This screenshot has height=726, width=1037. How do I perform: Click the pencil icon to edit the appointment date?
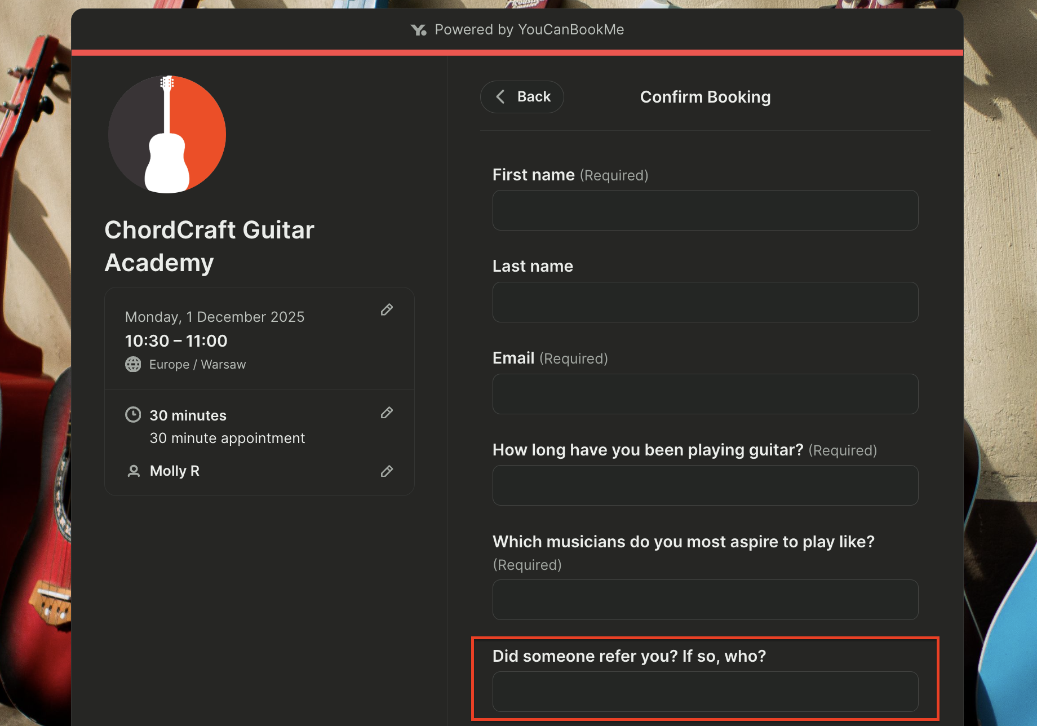click(387, 309)
